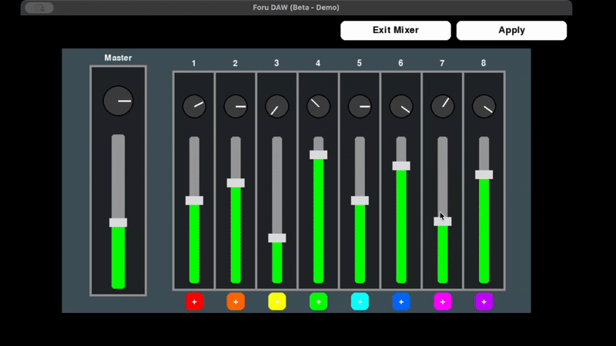Click the channel 8 pan knob
616x346 pixels.
(x=484, y=106)
